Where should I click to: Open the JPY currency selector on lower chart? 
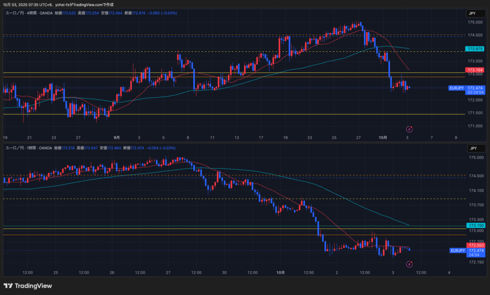[x=472, y=148]
